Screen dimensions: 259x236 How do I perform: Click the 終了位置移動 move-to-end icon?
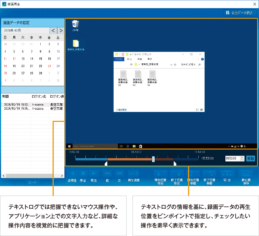[x=209, y=173]
